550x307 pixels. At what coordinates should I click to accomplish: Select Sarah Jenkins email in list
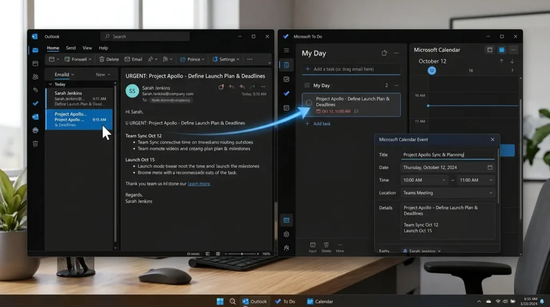click(x=79, y=98)
